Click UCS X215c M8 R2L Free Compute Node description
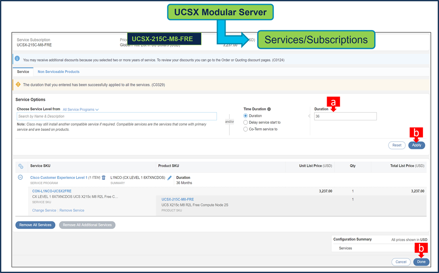 coord(195,205)
